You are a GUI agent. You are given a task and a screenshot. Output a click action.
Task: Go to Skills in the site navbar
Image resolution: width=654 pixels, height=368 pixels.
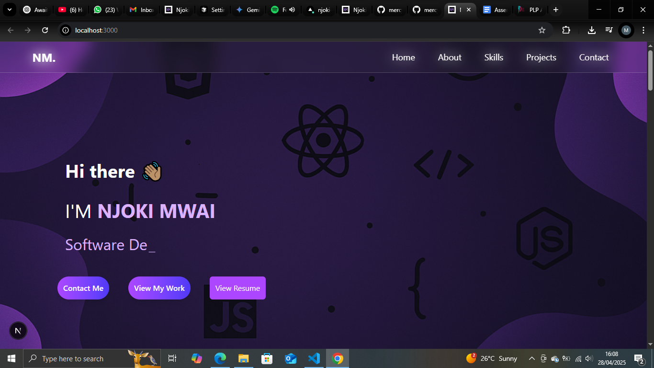point(494,57)
